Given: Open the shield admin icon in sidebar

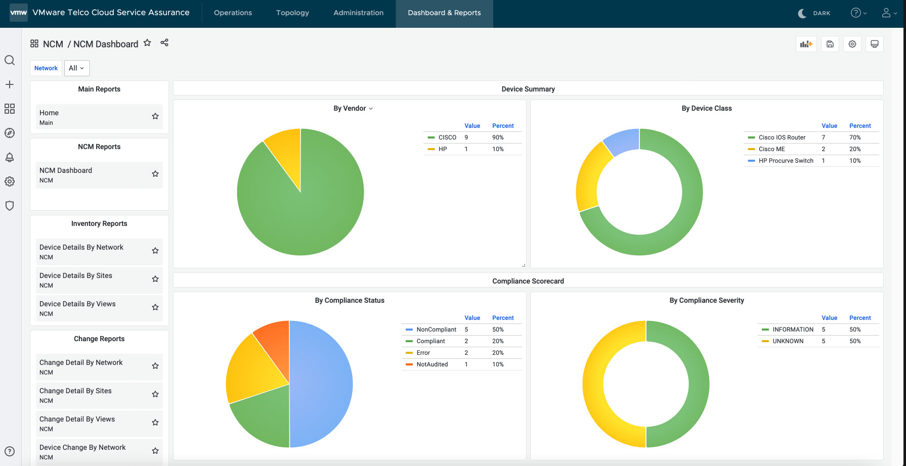Looking at the screenshot, I should (10, 206).
